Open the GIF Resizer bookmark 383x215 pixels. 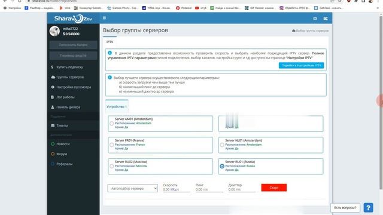coord(260,8)
